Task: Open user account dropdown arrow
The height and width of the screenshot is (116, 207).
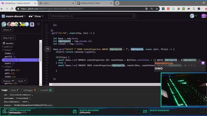Action: 196,16
